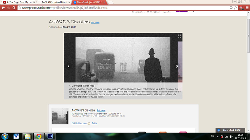250x140 pixels.
Task: Click the main London fog slideshow image
Action: (x=123, y=60)
